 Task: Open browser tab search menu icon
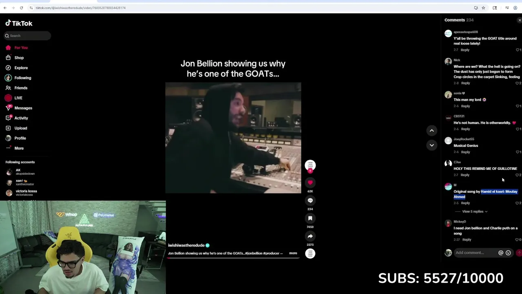pos(507,8)
